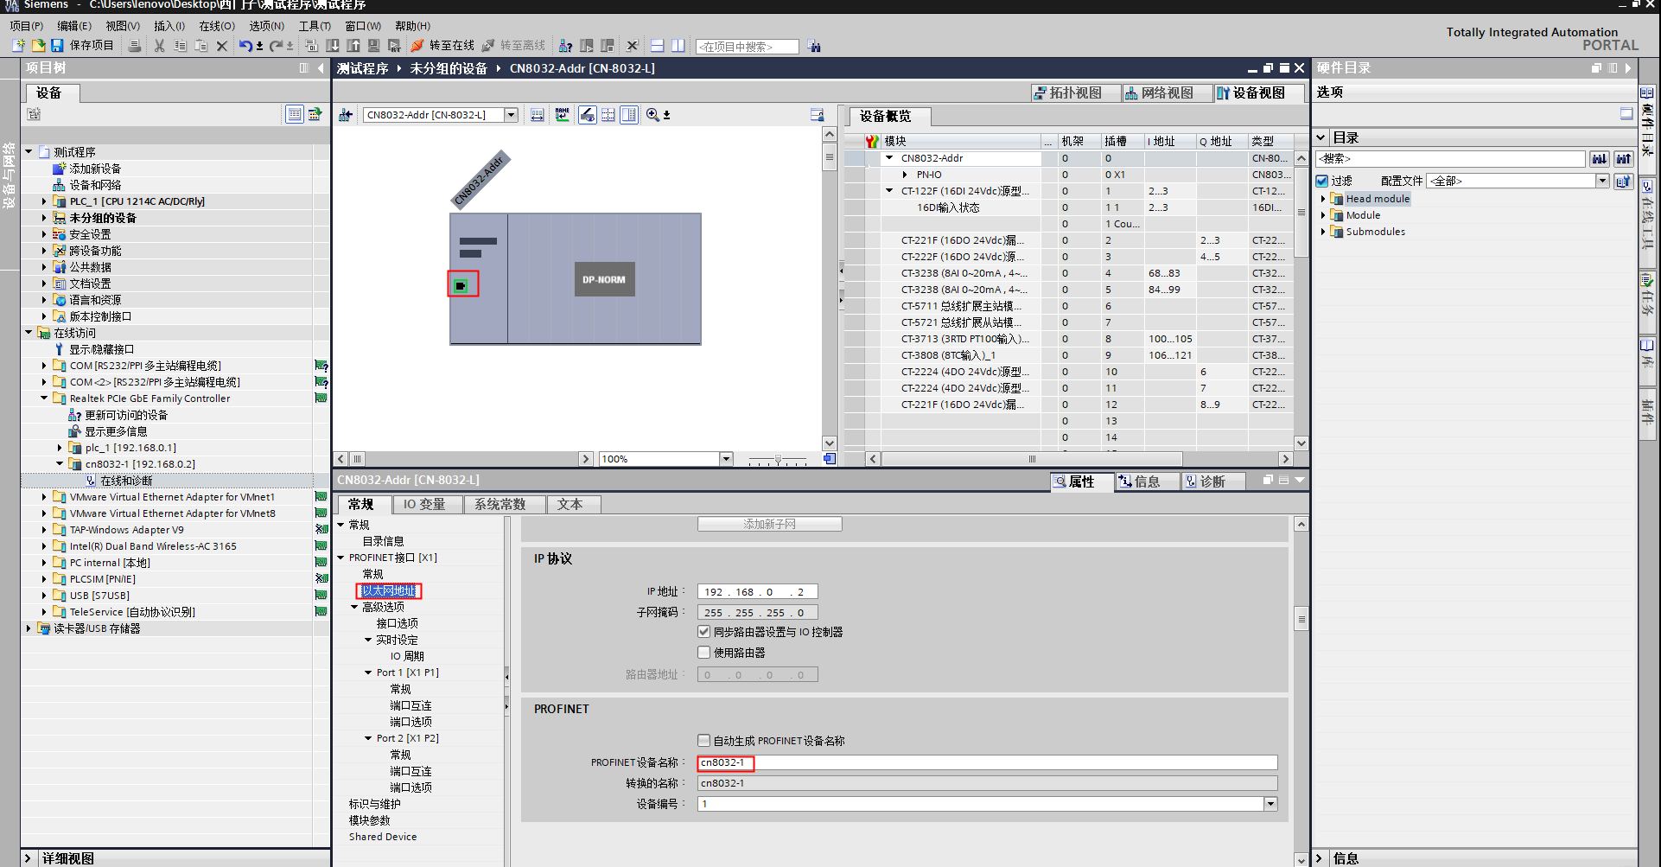Click the PROFINET device name input field
This screenshot has width=1661, height=867.
pos(985,762)
